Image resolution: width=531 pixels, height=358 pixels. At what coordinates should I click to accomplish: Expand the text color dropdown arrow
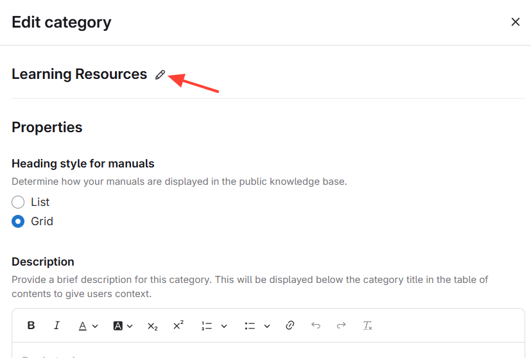(95, 326)
